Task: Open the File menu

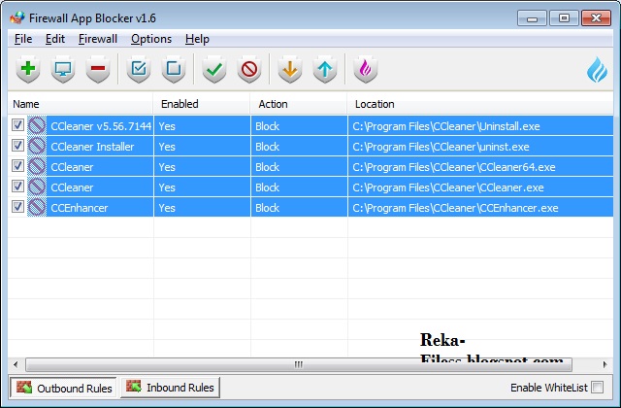Action: pos(23,39)
